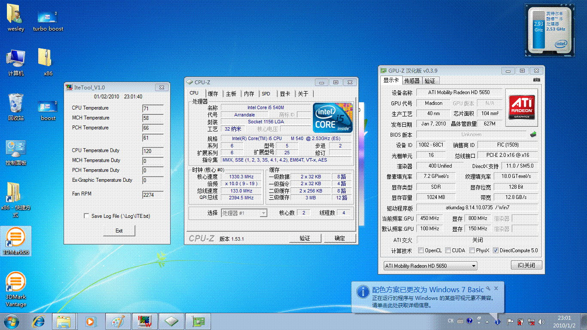This screenshot has height=330, width=587.
Task: Toggle the CUDA checkbox in GPU-Z
Action: 448,250
